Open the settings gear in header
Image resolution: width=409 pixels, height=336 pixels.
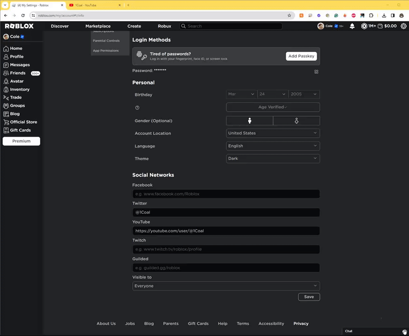pyautogui.click(x=403, y=26)
